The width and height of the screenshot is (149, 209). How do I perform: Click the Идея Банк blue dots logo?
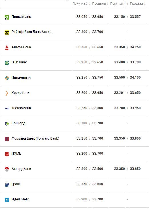click(x=7, y=200)
